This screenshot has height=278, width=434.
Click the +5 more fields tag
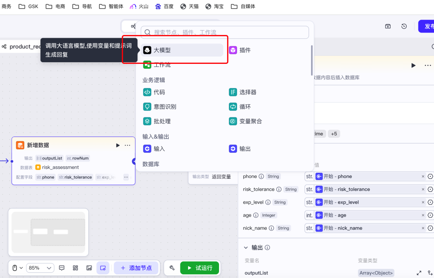coord(334,134)
